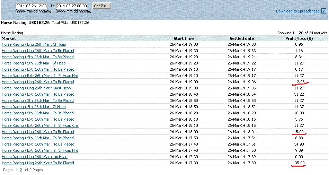Click the Get P & L button
This screenshot has height=175, width=329.
tap(102, 6)
